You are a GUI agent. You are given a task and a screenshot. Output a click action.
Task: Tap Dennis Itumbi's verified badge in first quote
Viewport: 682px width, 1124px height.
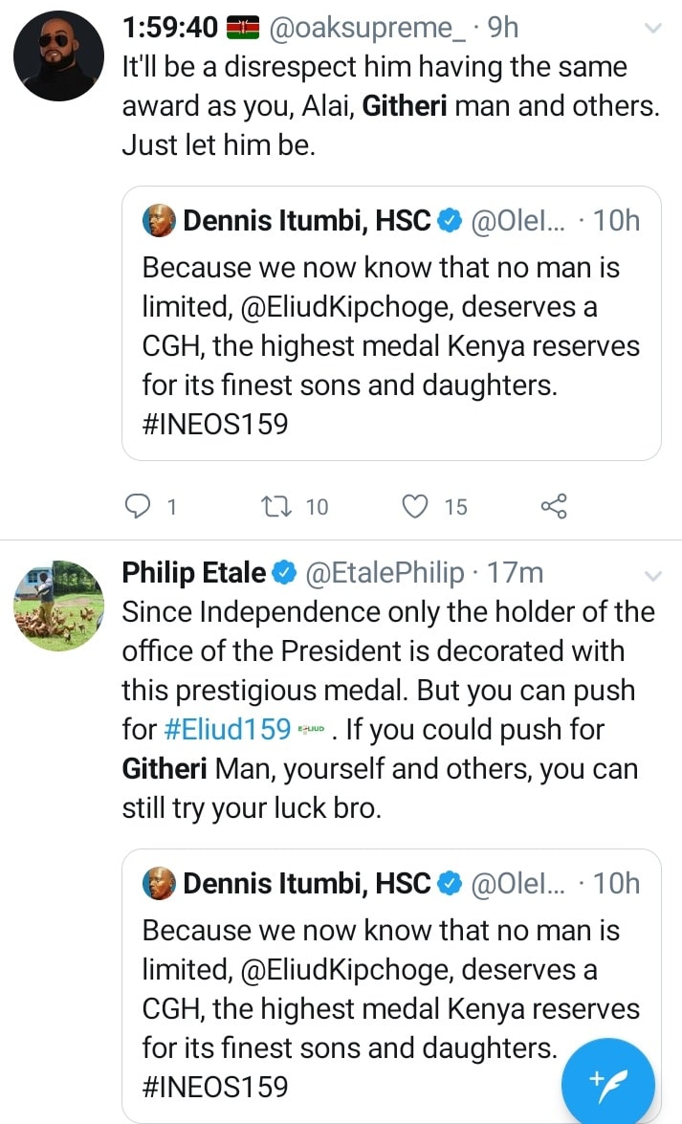448,221
